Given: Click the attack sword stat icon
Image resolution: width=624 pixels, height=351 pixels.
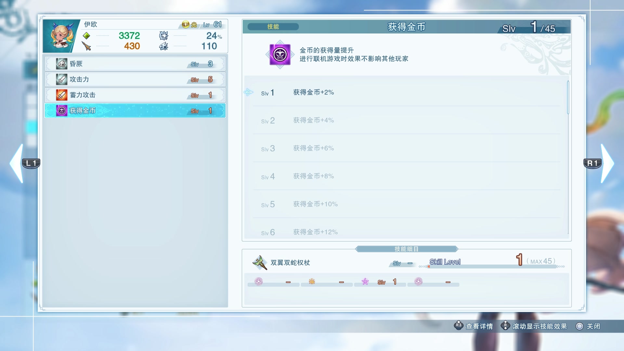Looking at the screenshot, I should click(x=86, y=46).
